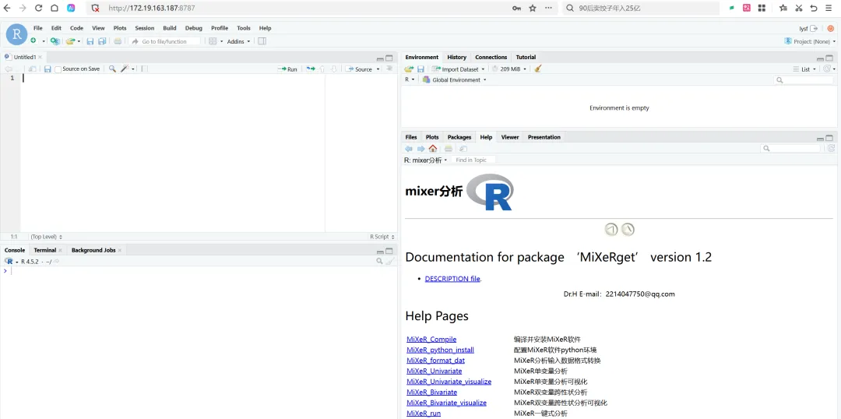The image size is (841, 419).
Task: Open the R: mixer分析 topic dropdown
Action: tap(426, 160)
